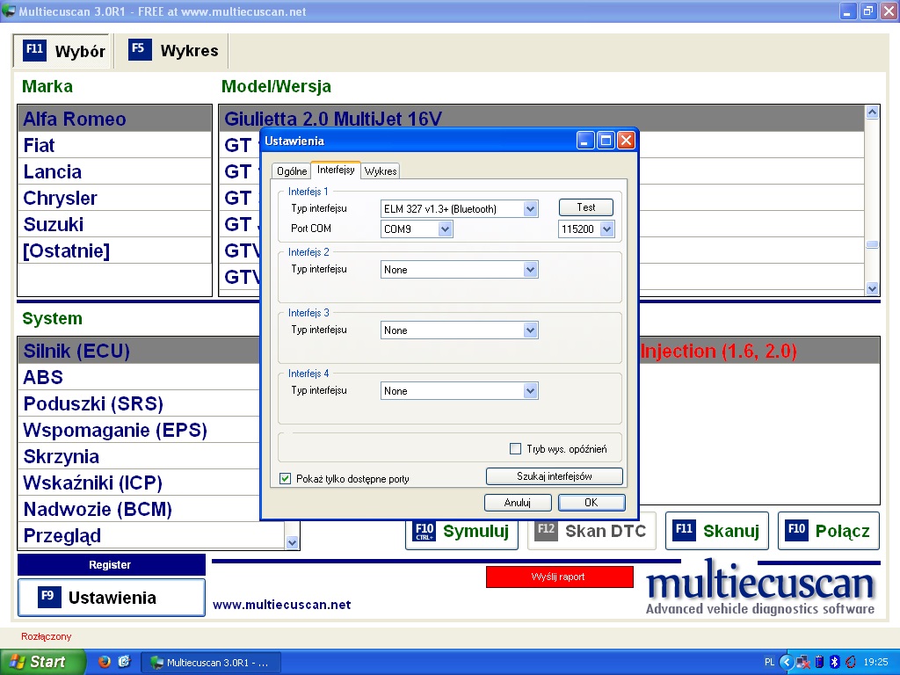Screen dimensions: 900x675
Task: Open Interfejs 4 type dropdown
Action: coord(530,391)
